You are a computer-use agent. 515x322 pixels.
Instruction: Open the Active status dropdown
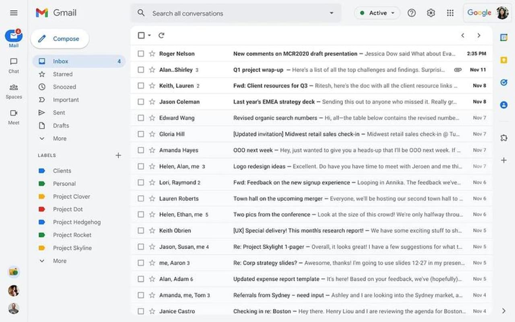tap(377, 13)
